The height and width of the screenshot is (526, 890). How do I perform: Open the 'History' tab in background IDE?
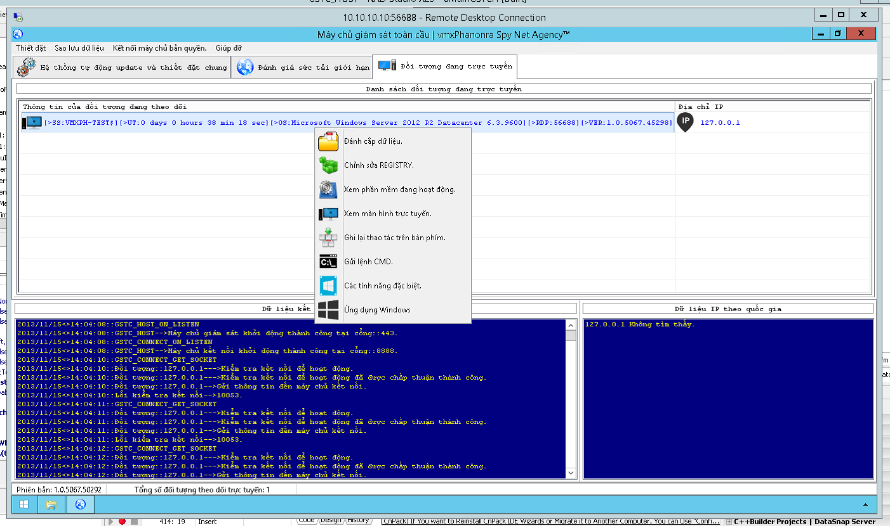pos(358,520)
